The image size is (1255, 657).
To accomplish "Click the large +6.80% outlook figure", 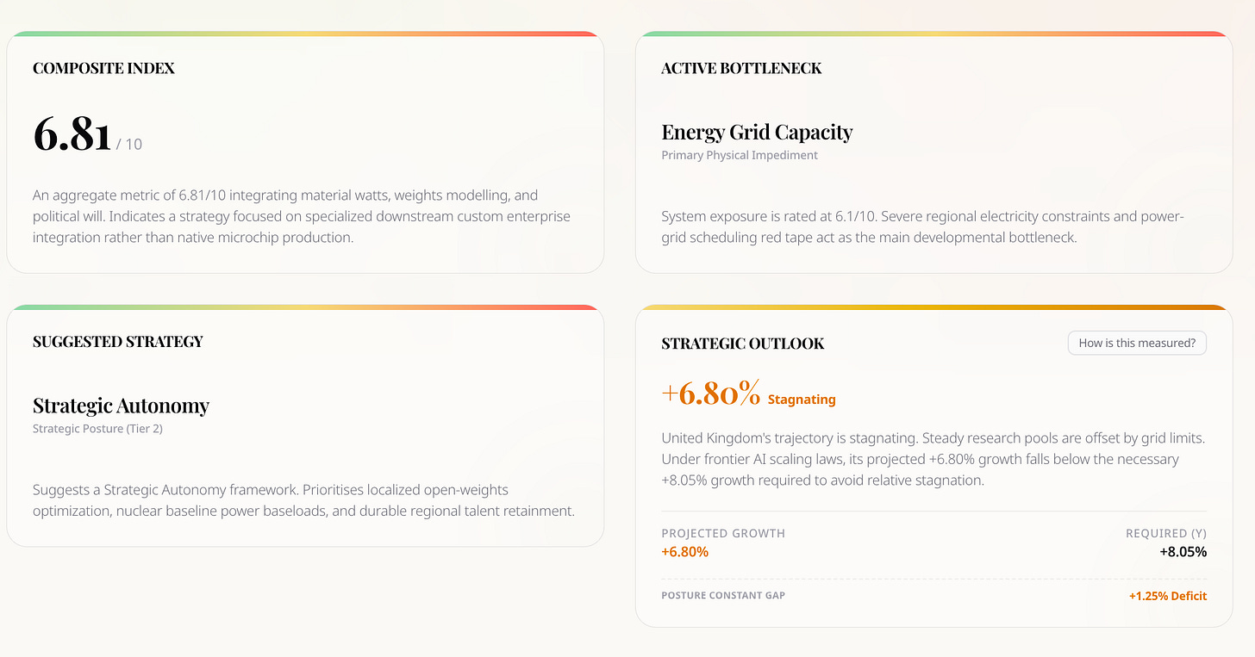I will click(x=711, y=394).
